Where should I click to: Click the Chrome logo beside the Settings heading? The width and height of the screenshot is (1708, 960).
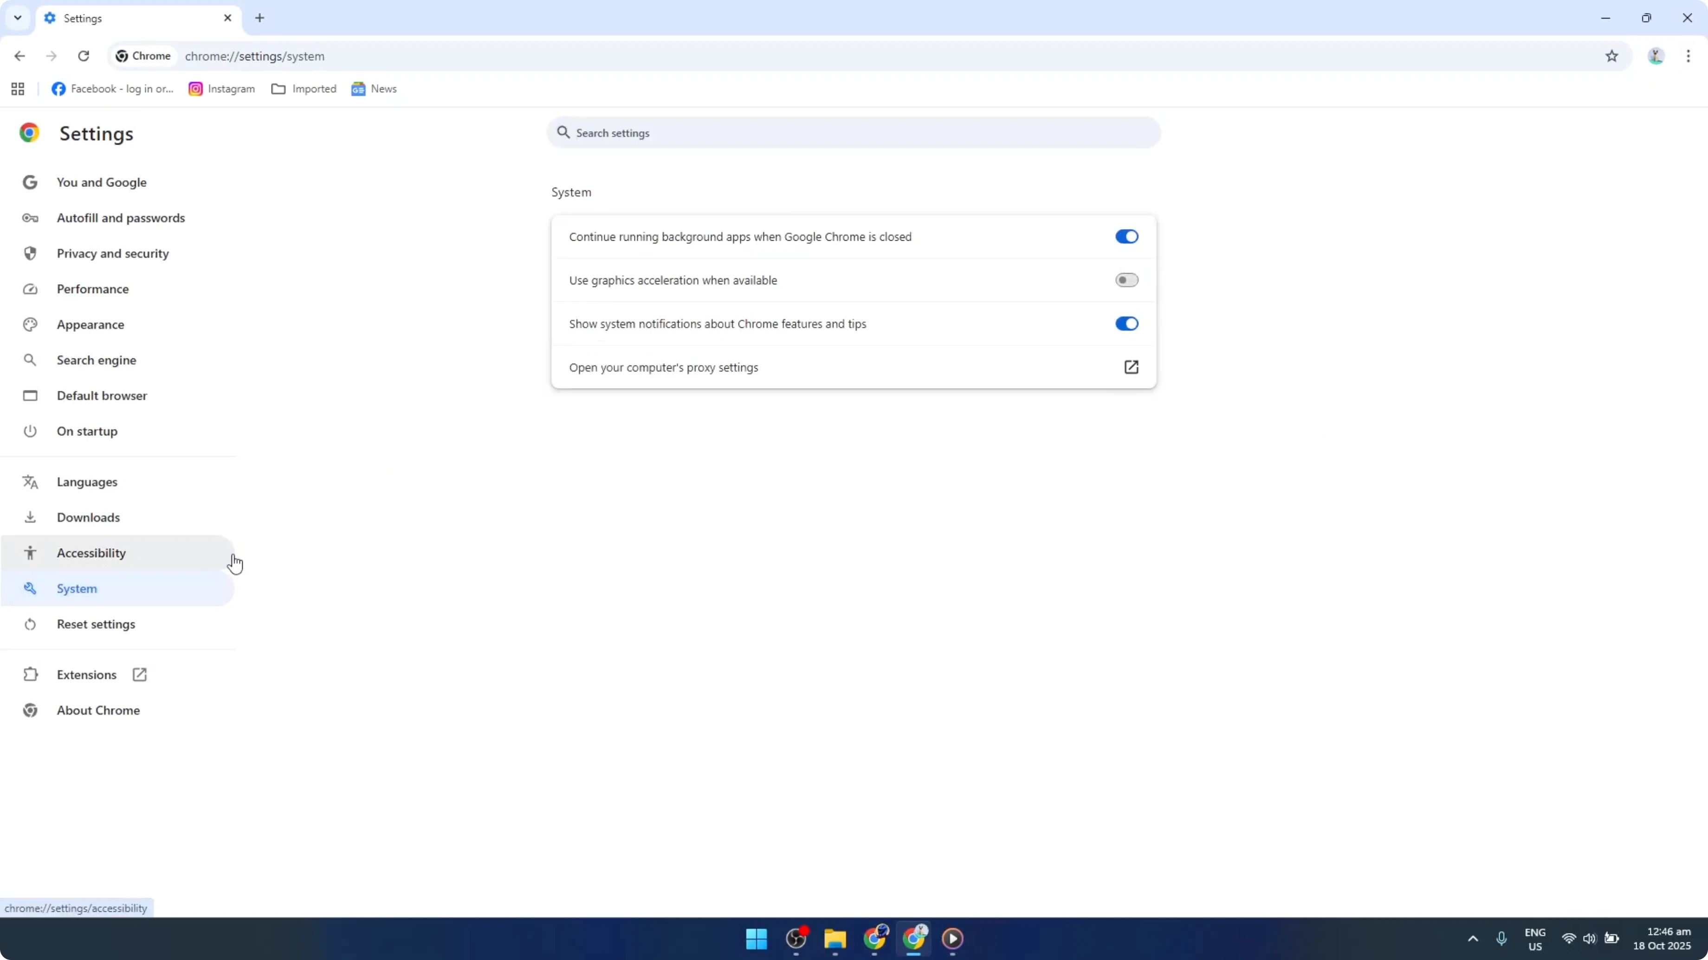pos(29,133)
